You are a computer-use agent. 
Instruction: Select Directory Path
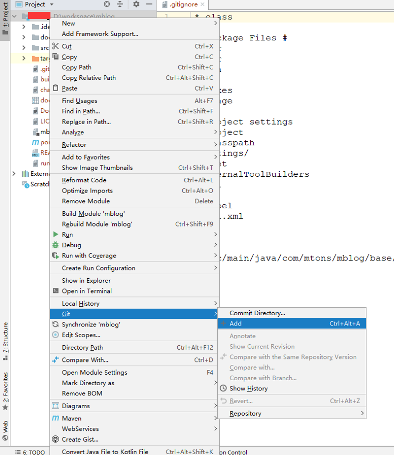click(134, 347)
